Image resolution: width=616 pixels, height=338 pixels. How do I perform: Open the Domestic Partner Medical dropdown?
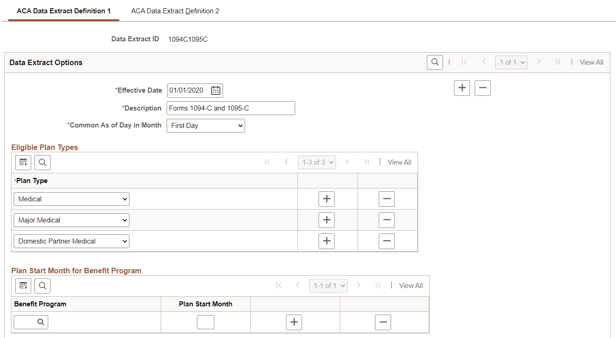point(72,241)
